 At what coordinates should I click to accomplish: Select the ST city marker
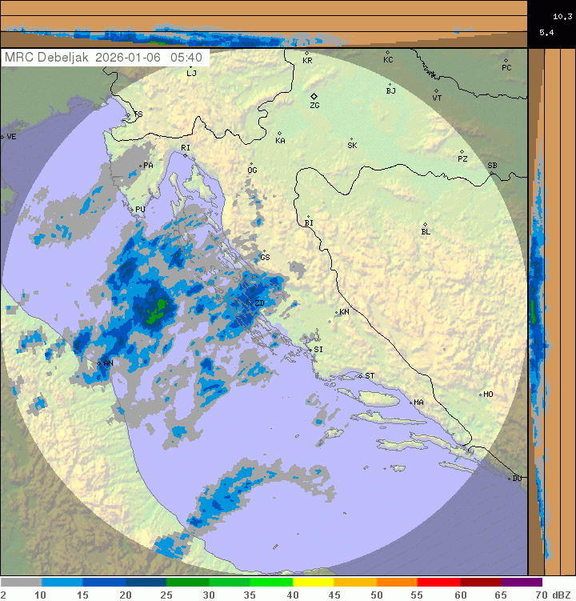pos(360,375)
